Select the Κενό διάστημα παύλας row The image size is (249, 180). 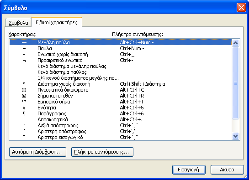point(121,72)
